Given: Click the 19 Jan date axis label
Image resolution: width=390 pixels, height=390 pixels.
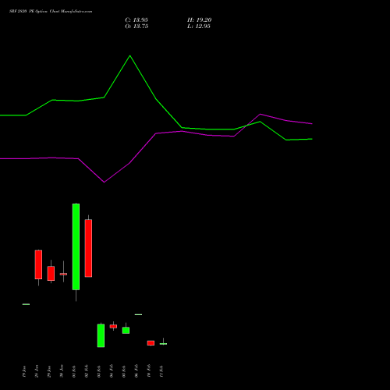Looking at the screenshot, I should (24, 371).
